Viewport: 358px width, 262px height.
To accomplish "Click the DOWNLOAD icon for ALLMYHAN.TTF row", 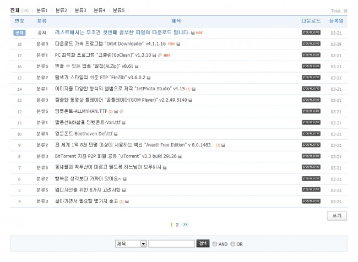I will coord(311,111).
